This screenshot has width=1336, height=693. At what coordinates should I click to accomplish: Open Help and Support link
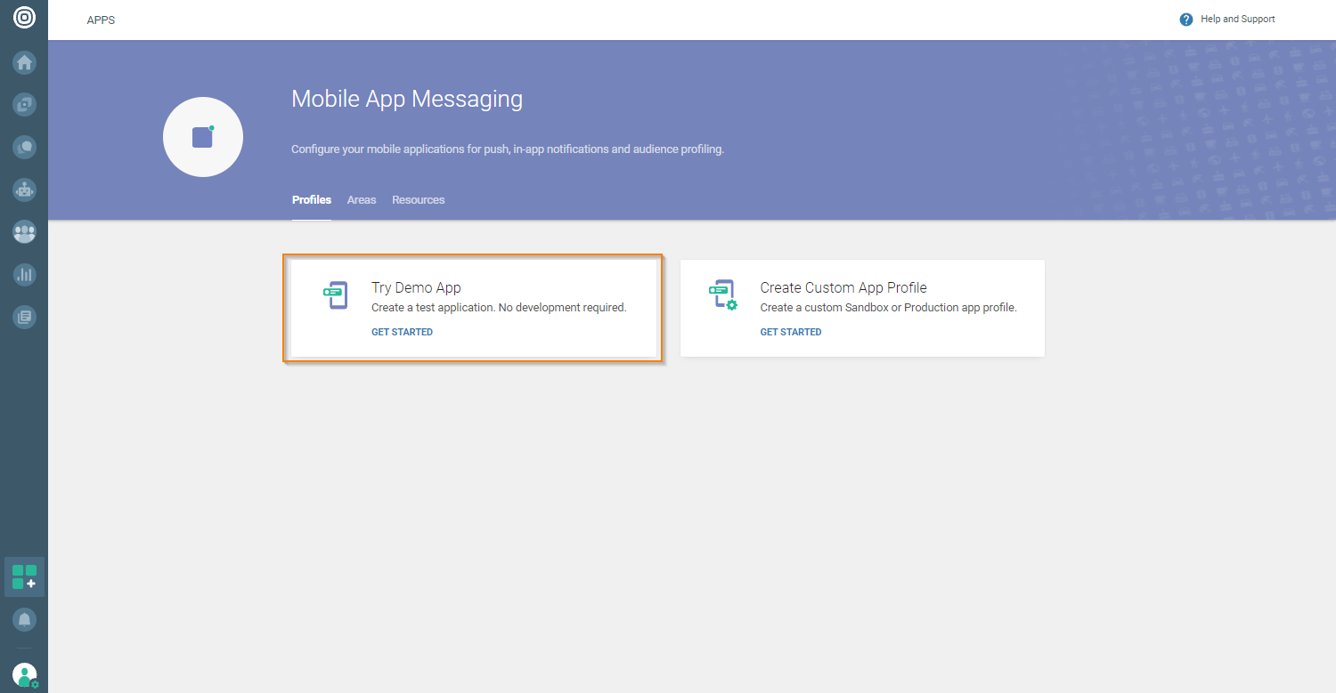1237,20
